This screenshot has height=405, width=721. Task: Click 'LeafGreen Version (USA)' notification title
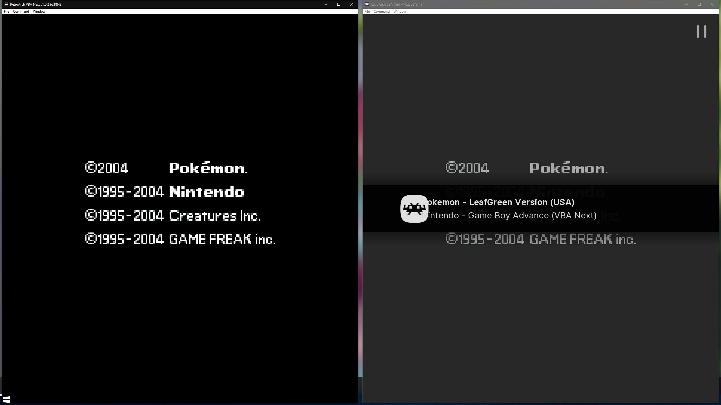522,202
